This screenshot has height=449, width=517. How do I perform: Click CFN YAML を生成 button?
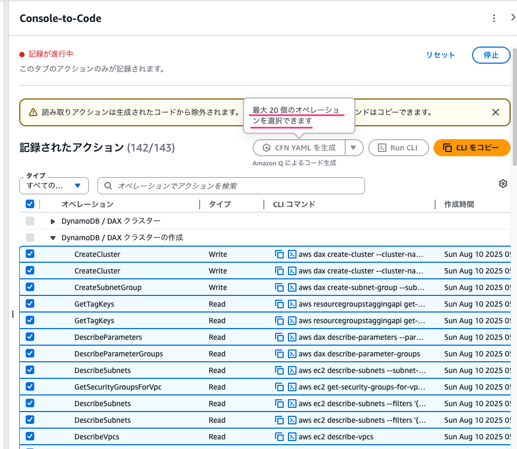tap(299, 148)
